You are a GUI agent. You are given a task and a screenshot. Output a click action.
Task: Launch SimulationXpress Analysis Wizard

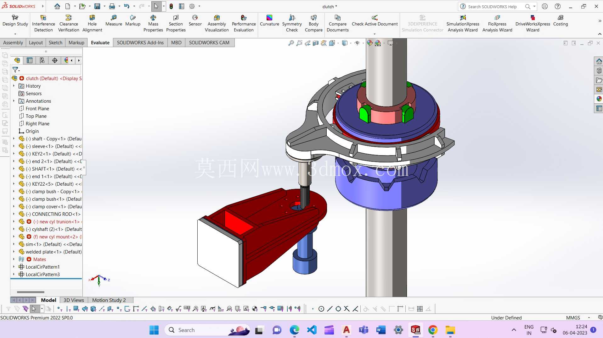click(x=463, y=24)
